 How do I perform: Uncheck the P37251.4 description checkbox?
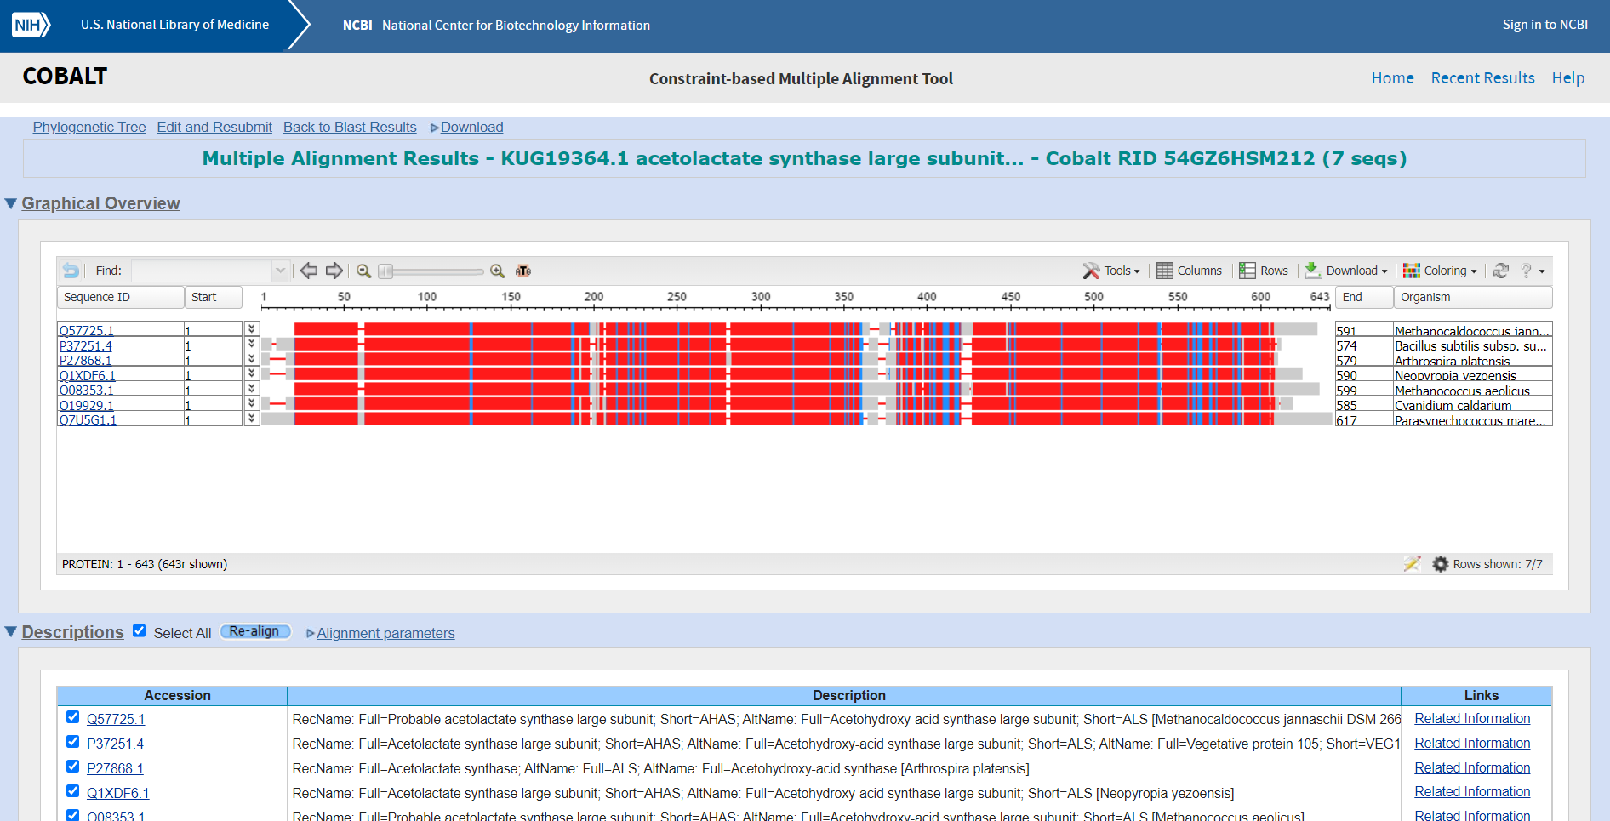tap(73, 742)
